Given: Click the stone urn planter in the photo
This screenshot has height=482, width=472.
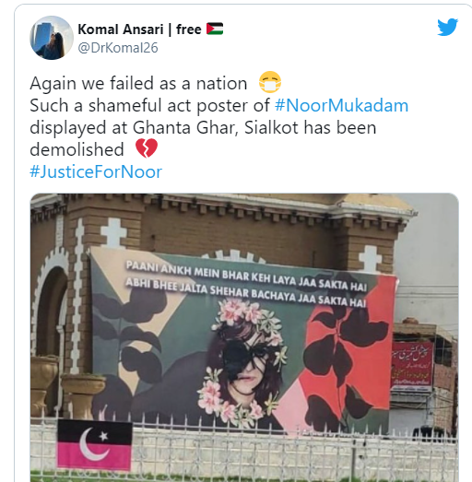Looking at the screenshot, I should tap(82, 395).
